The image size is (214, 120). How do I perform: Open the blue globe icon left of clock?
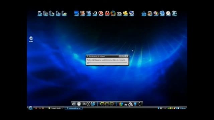point(162,13)
